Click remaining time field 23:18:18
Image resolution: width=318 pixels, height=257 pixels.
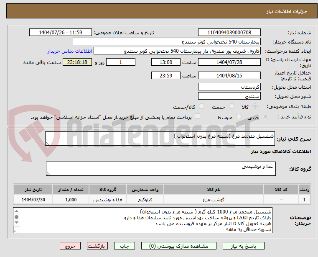(x=77, y=62)
